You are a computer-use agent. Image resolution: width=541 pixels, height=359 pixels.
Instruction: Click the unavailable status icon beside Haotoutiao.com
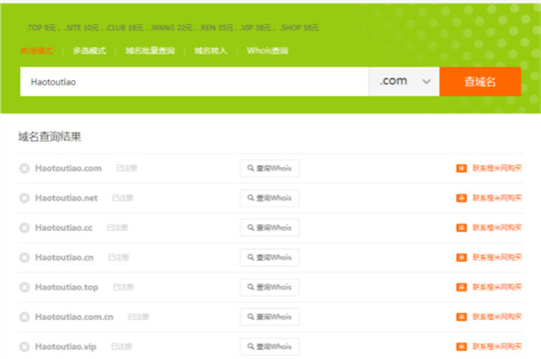click(24, 169)
